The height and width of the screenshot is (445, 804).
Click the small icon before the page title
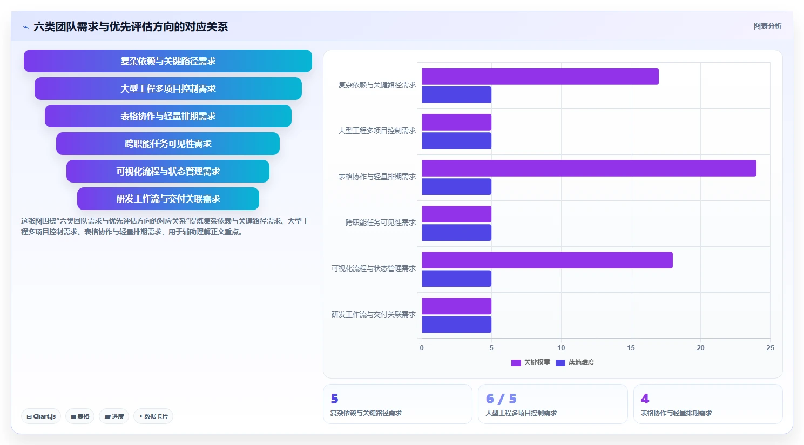pyautogui.click(x=25, y=27)
